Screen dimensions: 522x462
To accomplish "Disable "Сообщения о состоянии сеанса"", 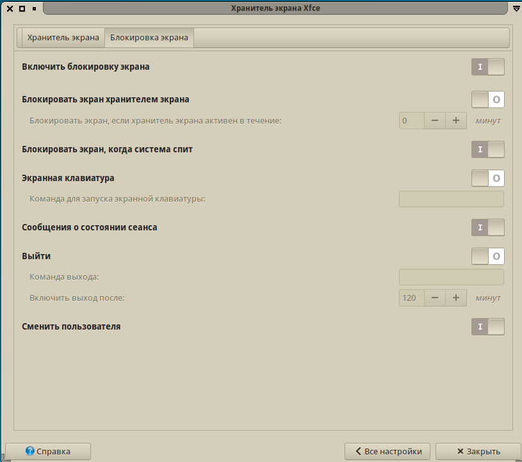I will (487, 227).
